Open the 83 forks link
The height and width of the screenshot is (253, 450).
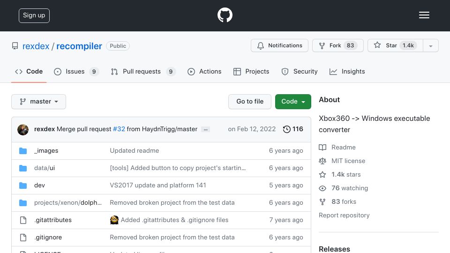click(344, 201)
